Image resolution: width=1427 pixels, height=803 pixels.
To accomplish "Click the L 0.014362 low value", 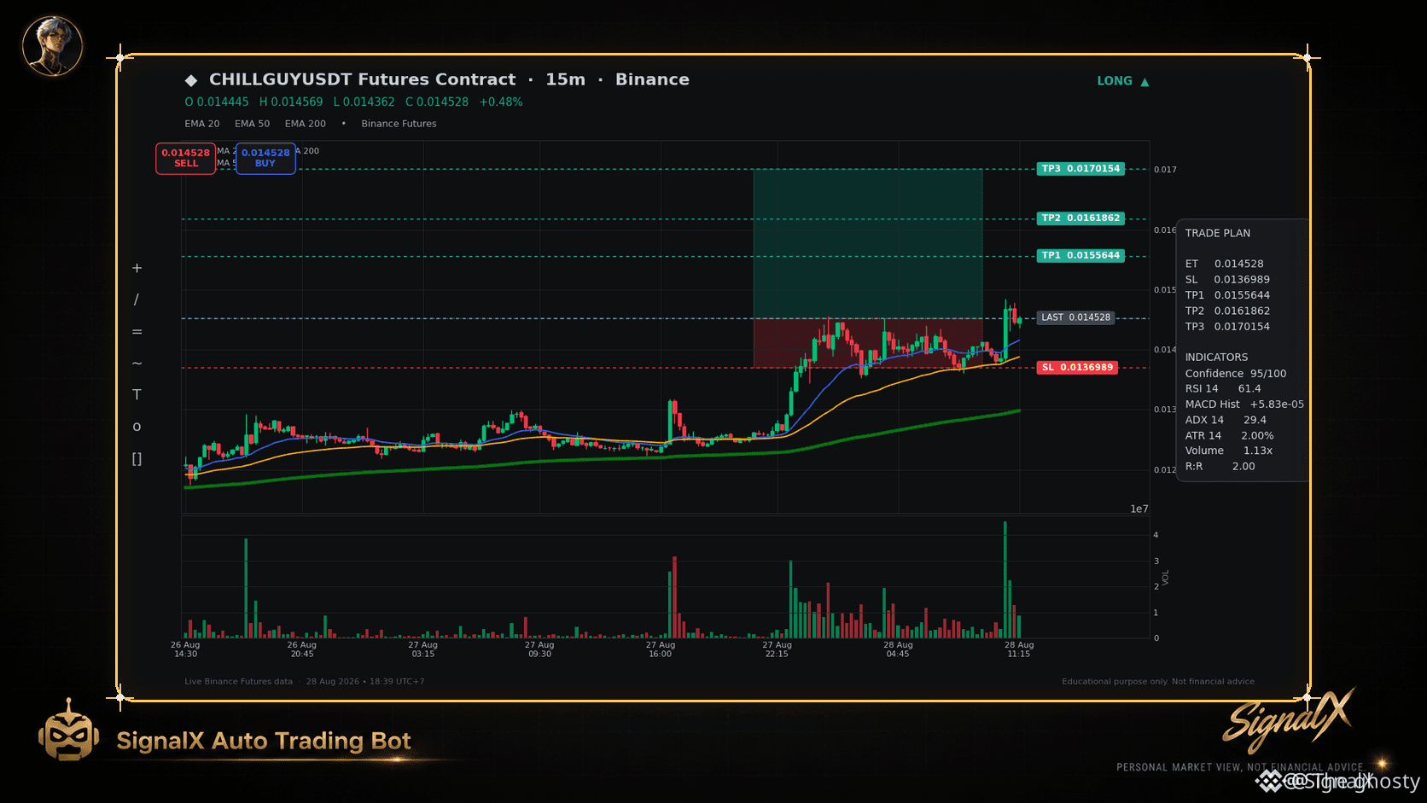I will (364, 102).
